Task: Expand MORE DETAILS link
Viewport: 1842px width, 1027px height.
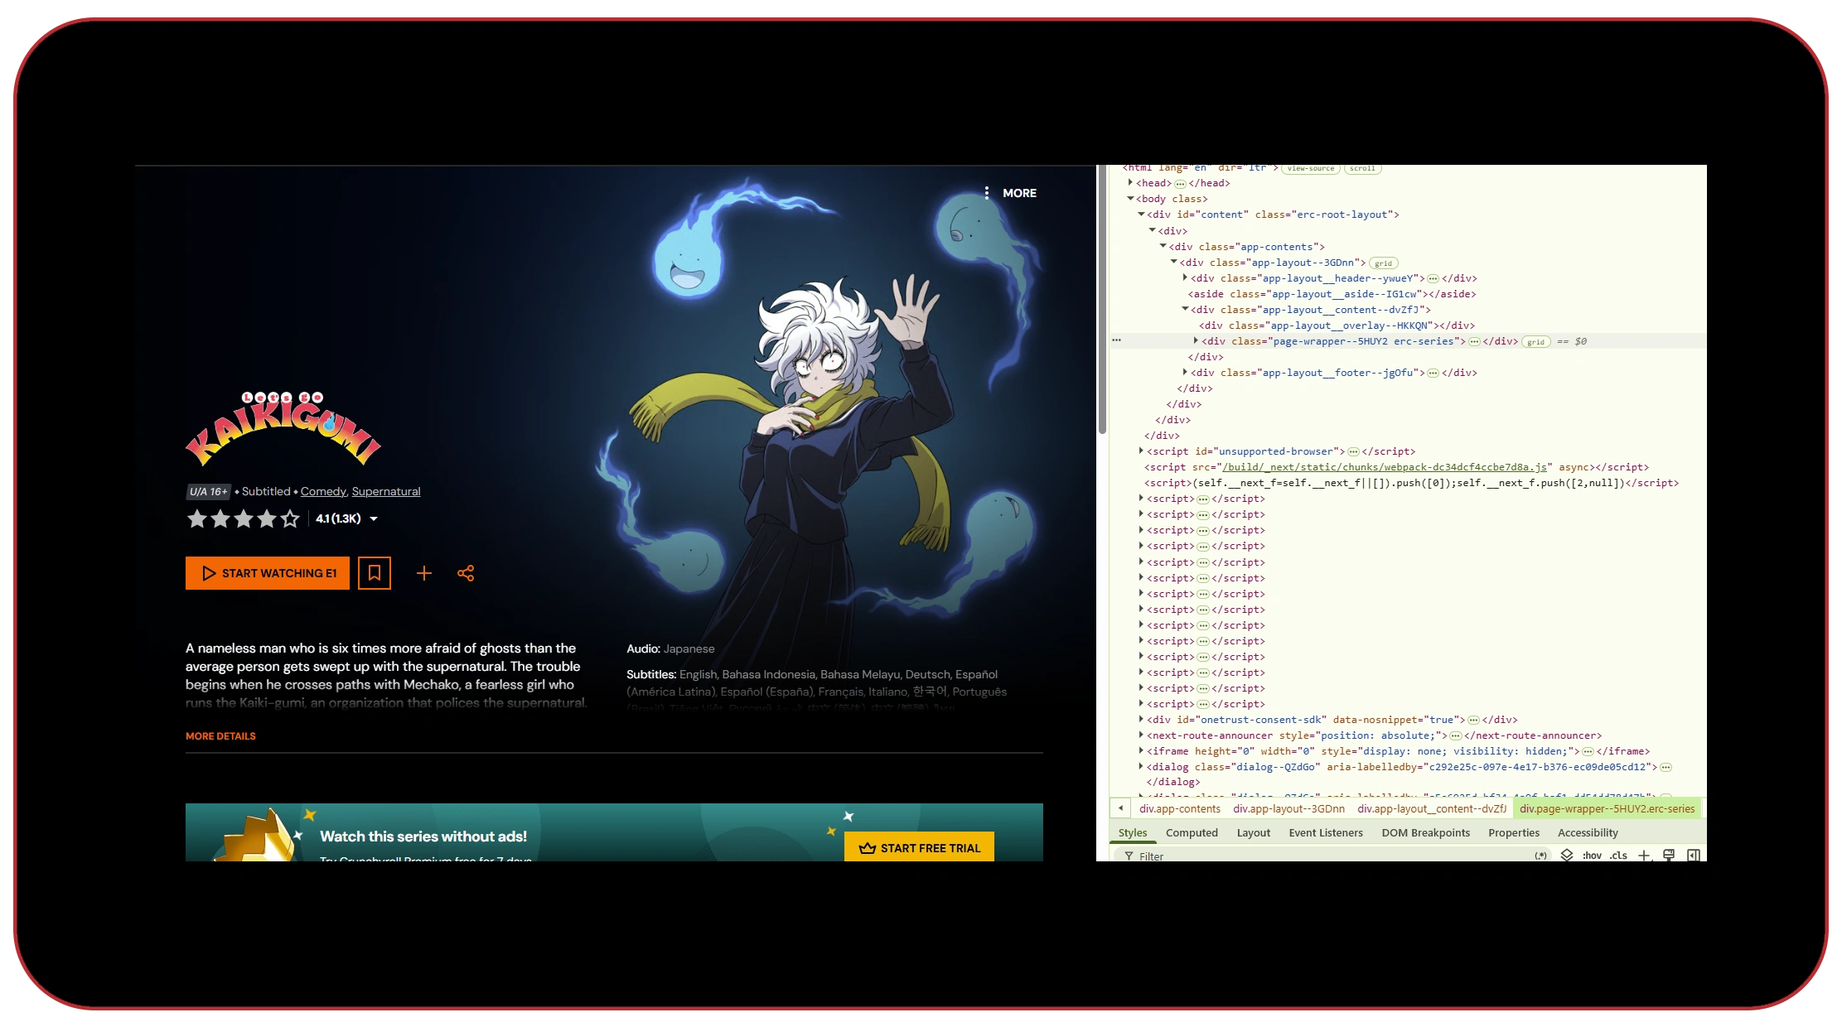Action: [x=220, y=736]
